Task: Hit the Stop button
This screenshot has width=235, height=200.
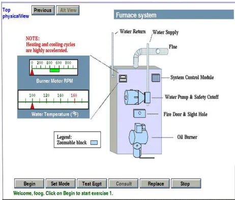Action: [x=186, y=183]
